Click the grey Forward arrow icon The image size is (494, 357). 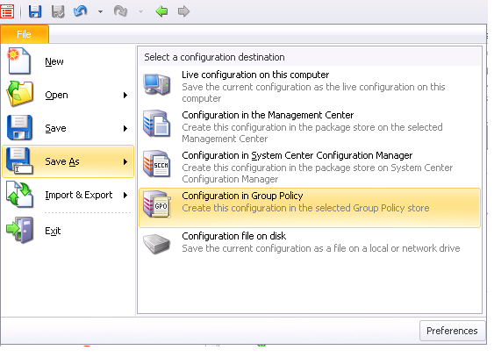[183, 11]
